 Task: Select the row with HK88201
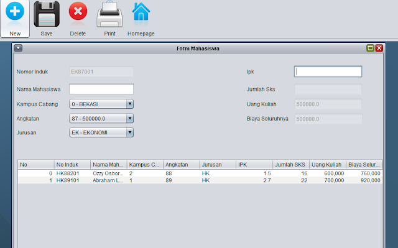tap(200, 173)
